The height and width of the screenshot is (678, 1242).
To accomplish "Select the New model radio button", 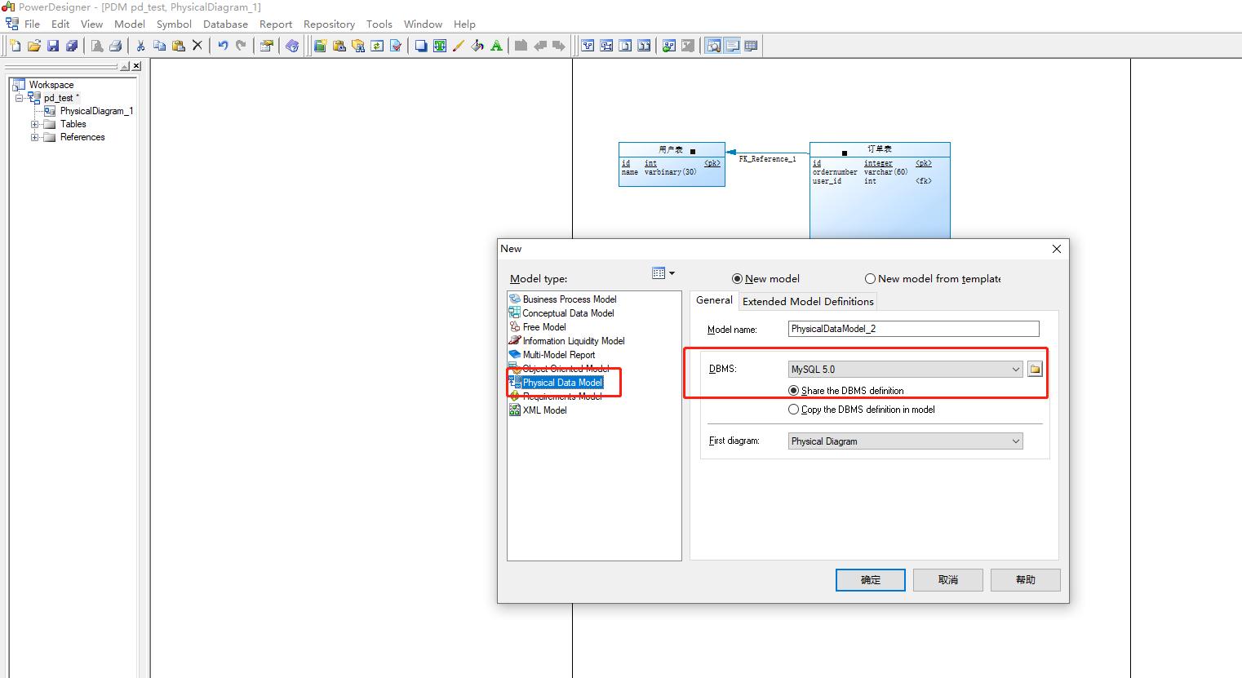I will coord(738,279).
